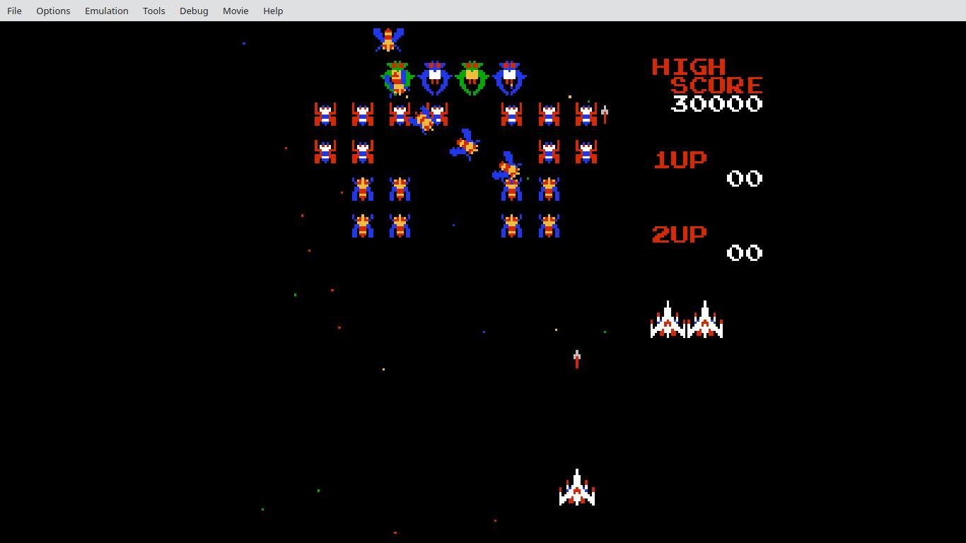Open the Help menu
966x543 pixels.
pos(273,11)
